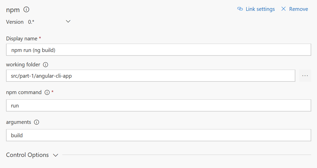Open the Version dropdown chevron
Viewport: 317px width, 168px height.
click(68, 22)
